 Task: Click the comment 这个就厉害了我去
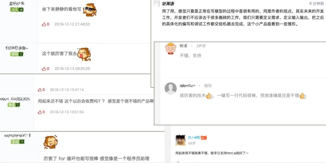(x=59, y=54)
